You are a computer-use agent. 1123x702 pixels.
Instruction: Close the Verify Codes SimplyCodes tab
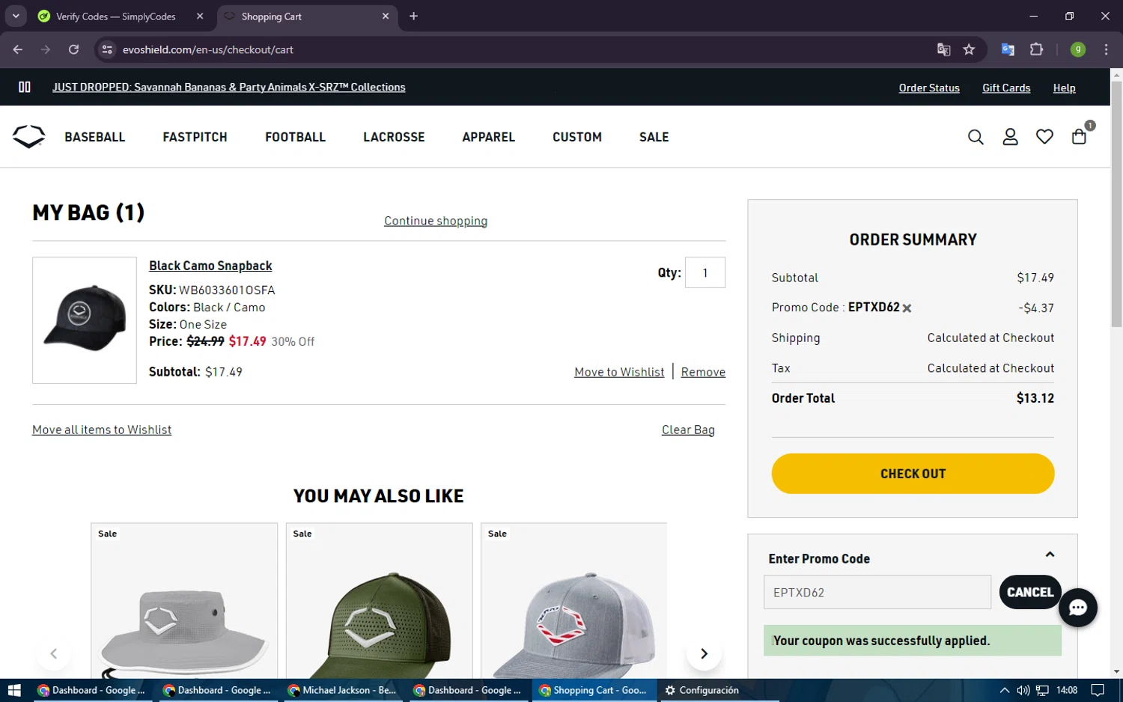coord(200,16)
